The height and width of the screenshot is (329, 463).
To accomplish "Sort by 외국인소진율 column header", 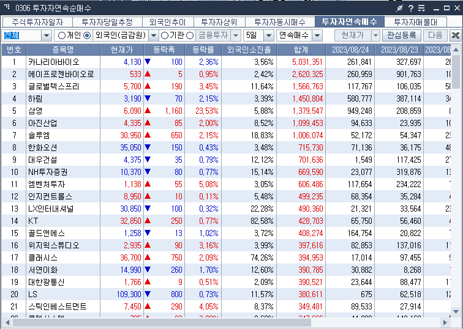I will click(249, 50).
